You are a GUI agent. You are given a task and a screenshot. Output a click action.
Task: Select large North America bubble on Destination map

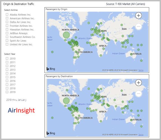point(66,101)
